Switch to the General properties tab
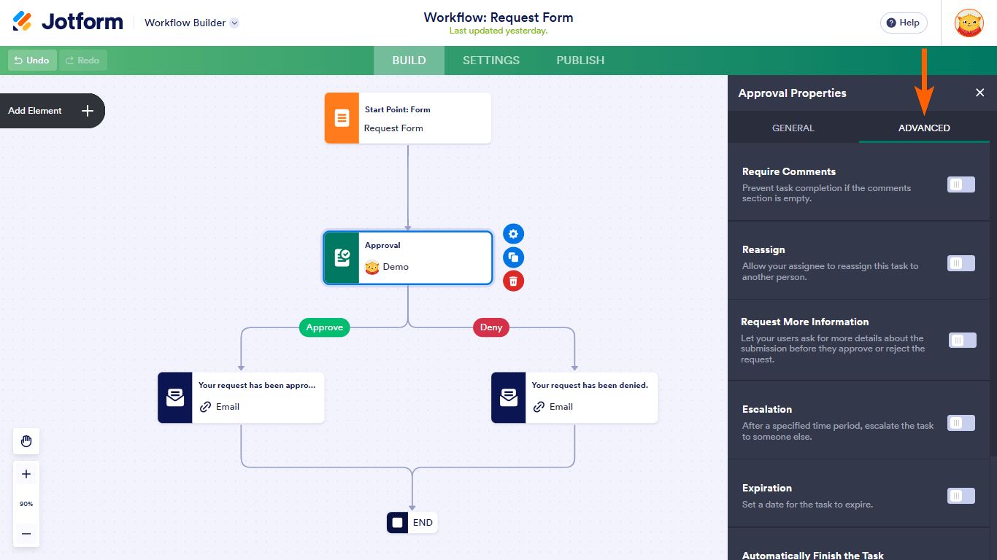The height and width of the screenshot is (560, 997). pyautogui.click(x=793, y=128)
